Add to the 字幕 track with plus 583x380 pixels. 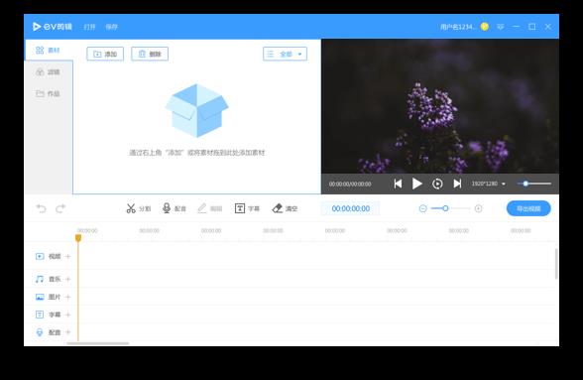(68, 315)
